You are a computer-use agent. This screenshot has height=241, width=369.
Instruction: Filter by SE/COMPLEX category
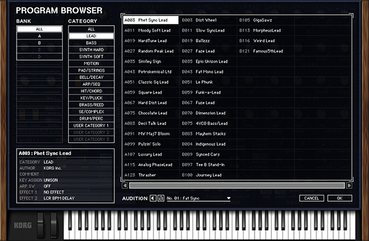91,112
